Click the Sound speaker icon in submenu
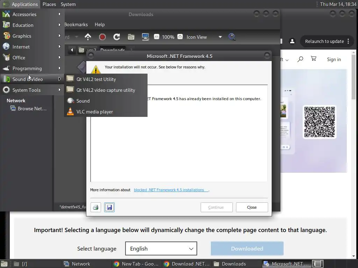The image size is (358, 268). (70, 101)
